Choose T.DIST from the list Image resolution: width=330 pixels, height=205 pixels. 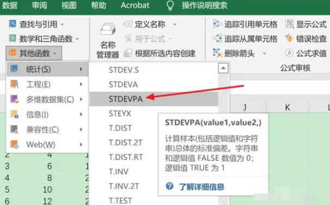120,128
